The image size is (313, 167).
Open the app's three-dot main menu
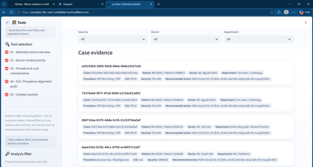pos(306,23)
